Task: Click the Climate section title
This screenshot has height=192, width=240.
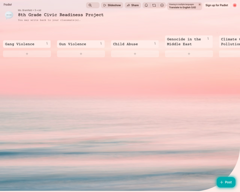Action: pyautogui.click(x=230, y=42)
